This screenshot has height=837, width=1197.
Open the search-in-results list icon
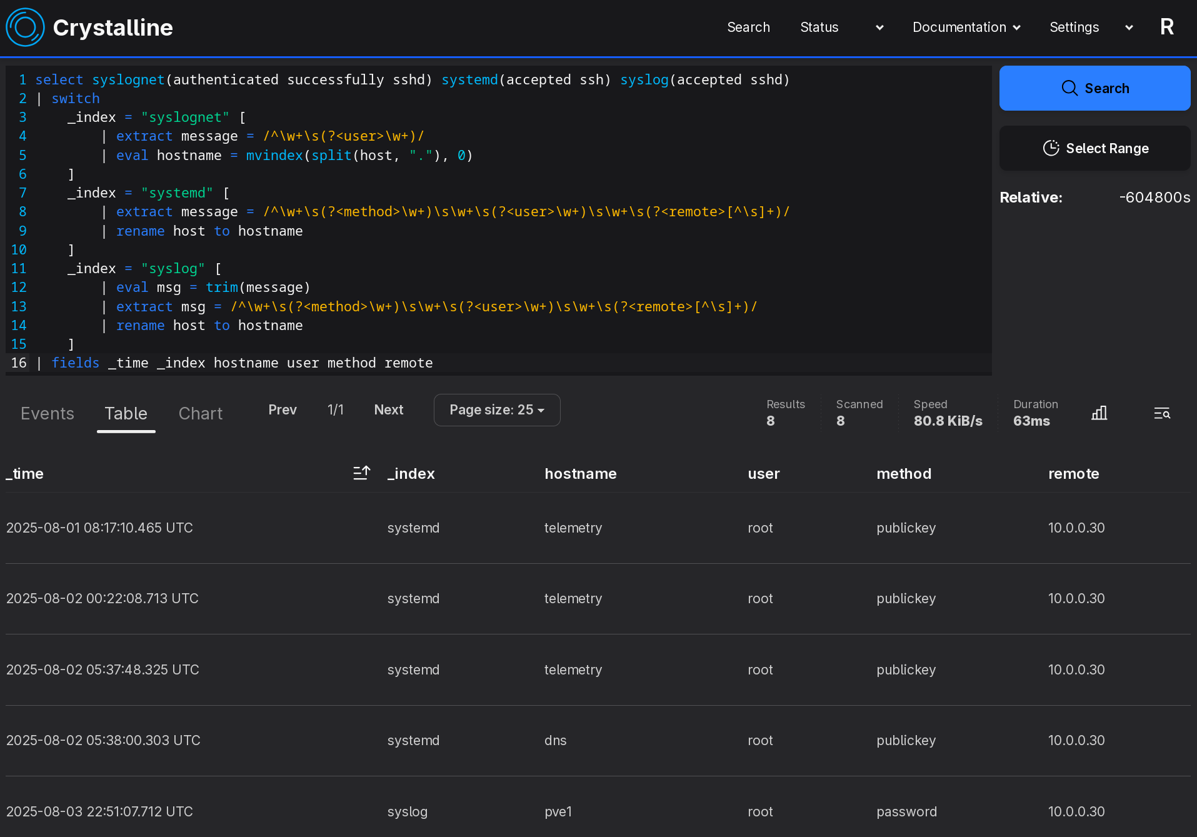(1162, 413)
